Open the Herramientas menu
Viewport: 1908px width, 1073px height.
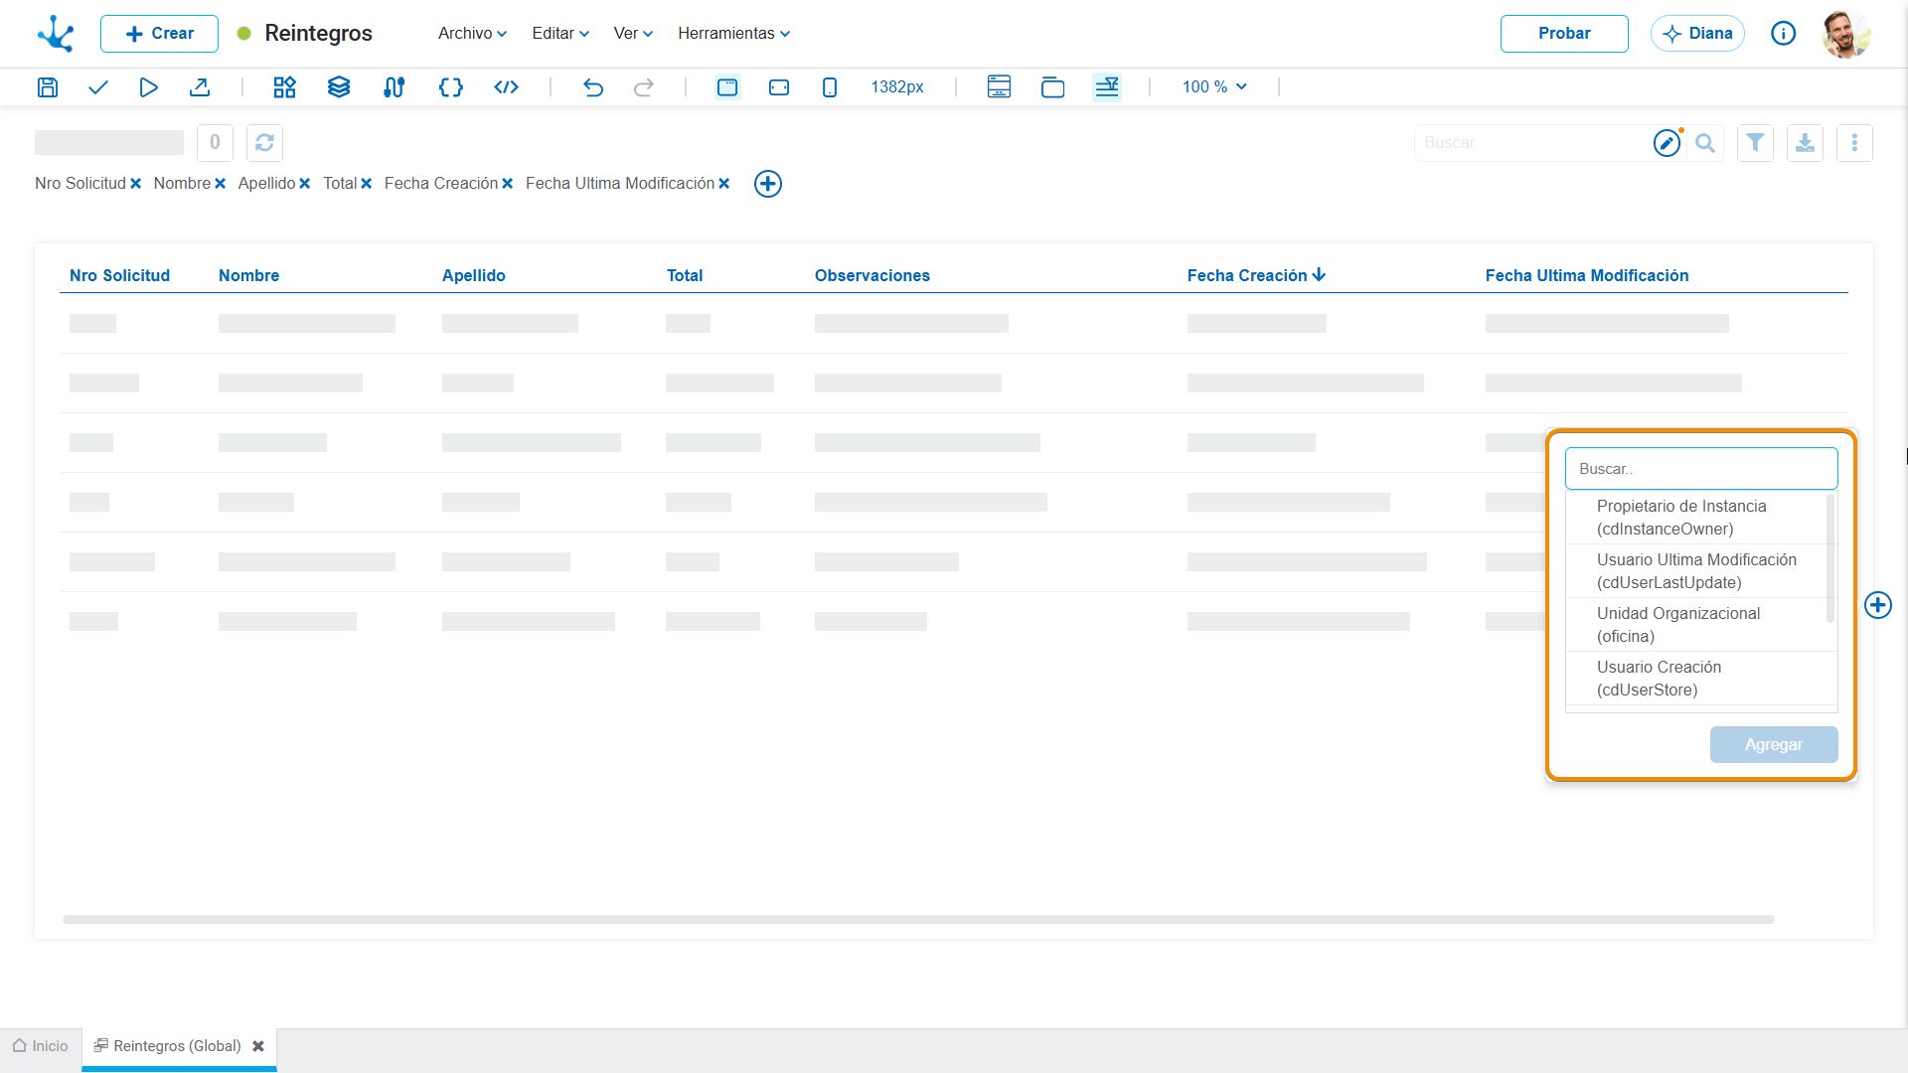pos(734,34)
